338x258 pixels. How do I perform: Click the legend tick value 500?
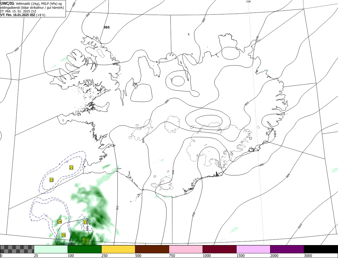(x=138, y=256)
